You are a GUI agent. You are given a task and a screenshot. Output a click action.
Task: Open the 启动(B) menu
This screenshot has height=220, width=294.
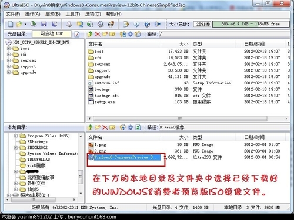[x=52, y=14]
